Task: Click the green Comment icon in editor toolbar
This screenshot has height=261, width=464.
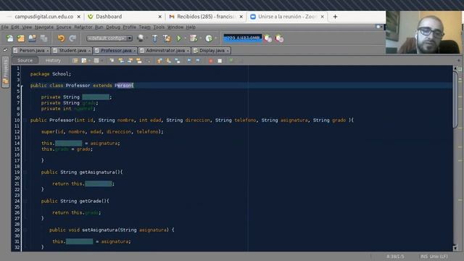Action: click(x=231, y=60)
